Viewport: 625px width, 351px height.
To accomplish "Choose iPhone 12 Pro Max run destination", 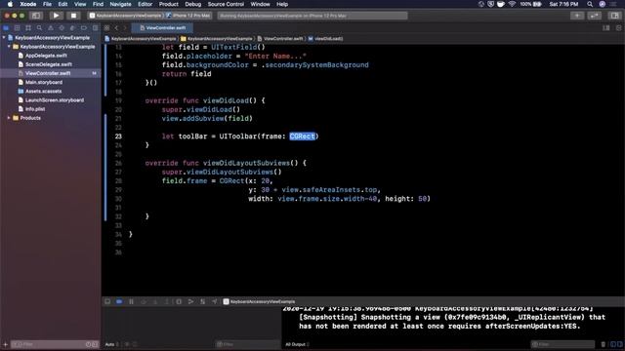I will 188,16.
